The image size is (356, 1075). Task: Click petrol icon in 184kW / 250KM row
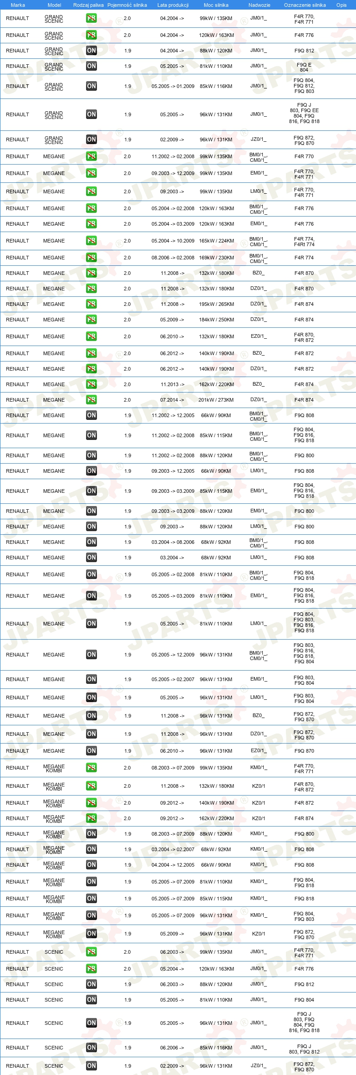tap(92, 320)
